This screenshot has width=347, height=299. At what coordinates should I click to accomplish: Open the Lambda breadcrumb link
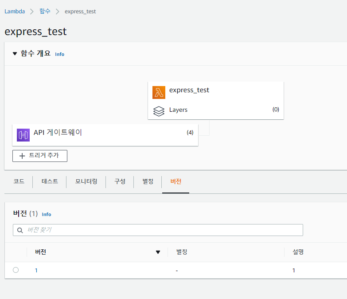[15, 11]
